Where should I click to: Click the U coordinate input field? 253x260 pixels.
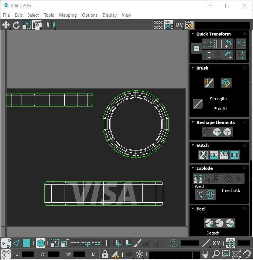[x=28, y=254]
